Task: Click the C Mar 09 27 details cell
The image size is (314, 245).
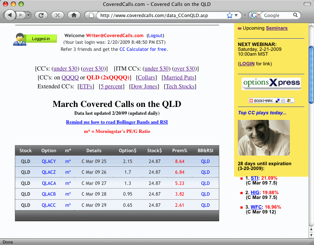Action: coord(94,183)
